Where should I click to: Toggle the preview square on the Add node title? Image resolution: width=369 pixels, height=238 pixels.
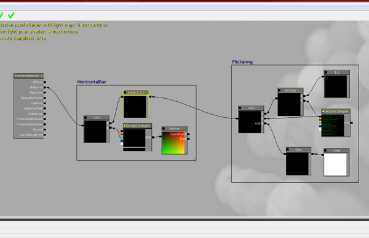coord(85,118)
